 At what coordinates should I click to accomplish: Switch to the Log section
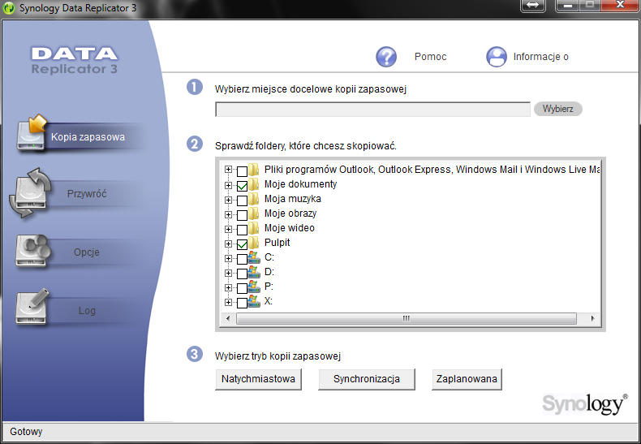(x=87, y=311)
